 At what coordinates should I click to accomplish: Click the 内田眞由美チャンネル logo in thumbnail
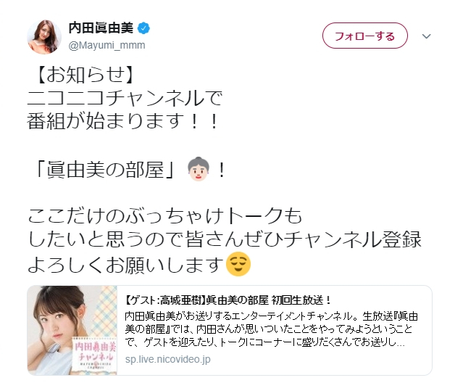95,355
